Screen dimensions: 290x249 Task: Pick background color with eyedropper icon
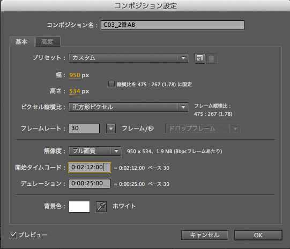click(101, 207)
